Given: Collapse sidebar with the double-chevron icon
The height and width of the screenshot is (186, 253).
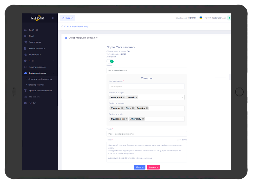Looking at the screenshot, I should 53,18.
